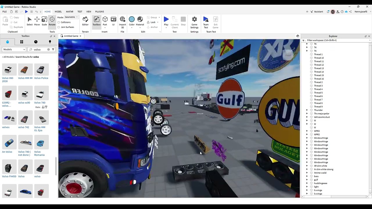The width and height of the screenshot is (372, 209).
Task: Open the UI insert tool
Action: [x=113, y=21]
